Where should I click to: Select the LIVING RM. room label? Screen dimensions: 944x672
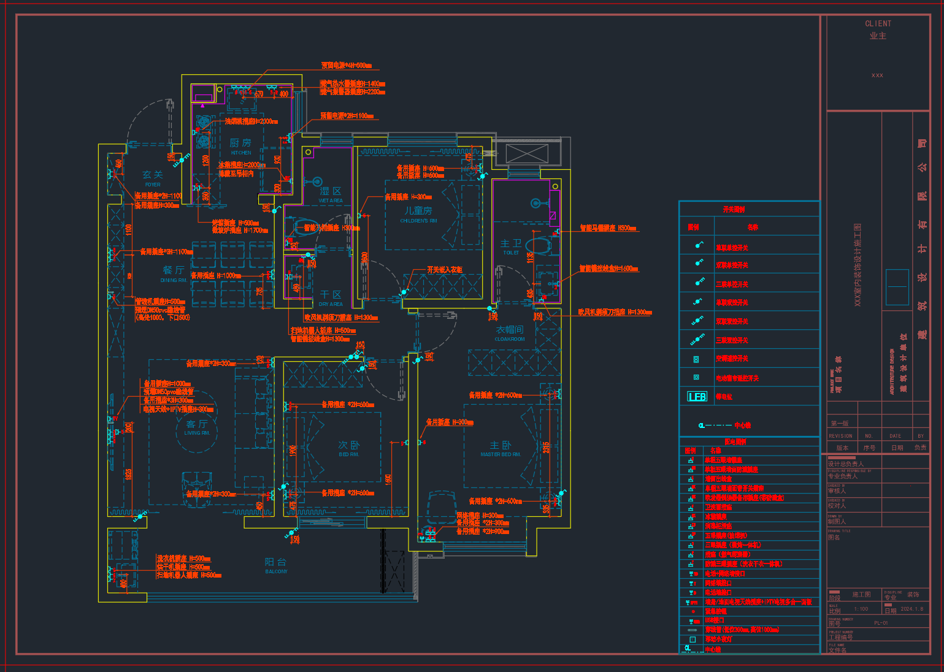[x=197, y=433]
